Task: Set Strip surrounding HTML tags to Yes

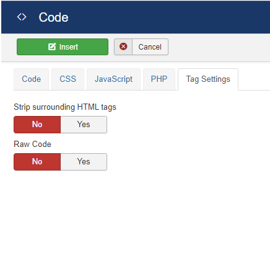Action: pyautogui.click(x=84, y=125)
